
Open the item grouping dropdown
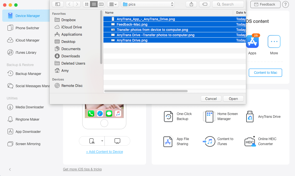tap(113, 4)
